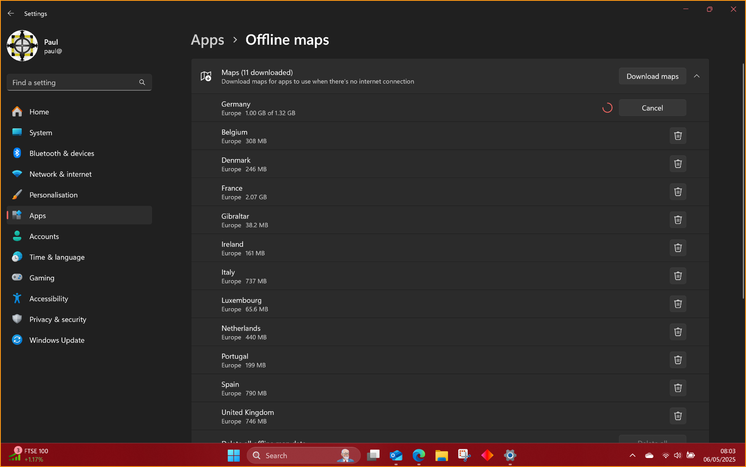Delete the France map using trash icon
The height and width of the screenshot is (467, 746).
pos(678,192)
